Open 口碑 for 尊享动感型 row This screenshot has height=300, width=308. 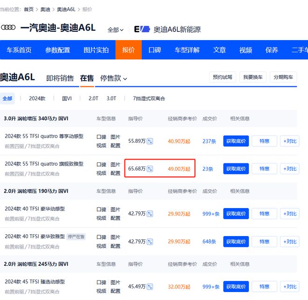click(x=101, y=137)
